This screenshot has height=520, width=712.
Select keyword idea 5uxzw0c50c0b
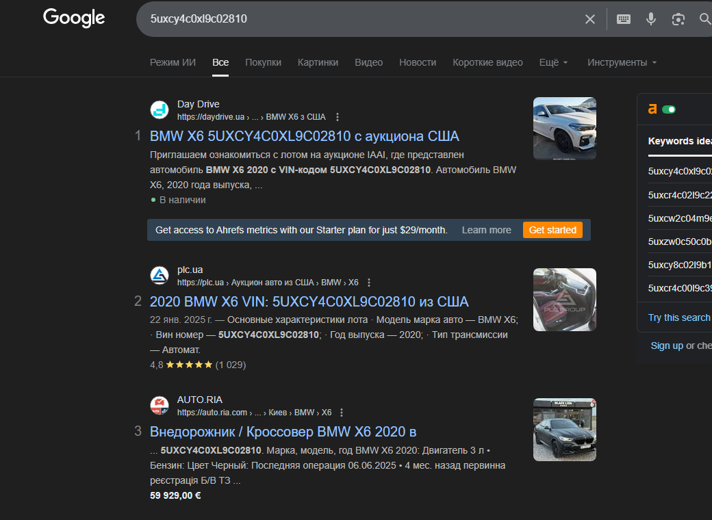[x=680, y=242]
